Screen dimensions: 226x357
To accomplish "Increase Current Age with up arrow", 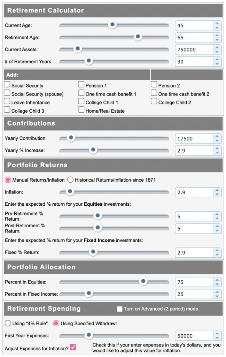I will (x=217, y=23).
